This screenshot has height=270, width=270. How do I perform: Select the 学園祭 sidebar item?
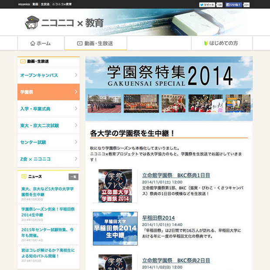click(49, 92)
